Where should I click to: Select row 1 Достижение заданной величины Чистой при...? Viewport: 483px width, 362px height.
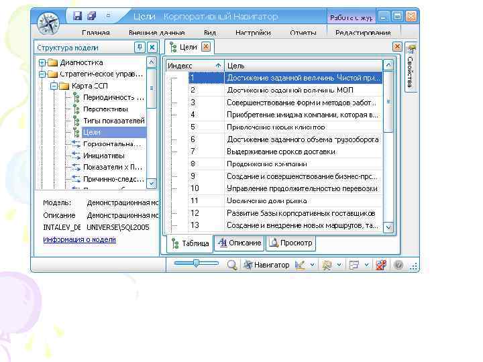(x=285, y=78)
